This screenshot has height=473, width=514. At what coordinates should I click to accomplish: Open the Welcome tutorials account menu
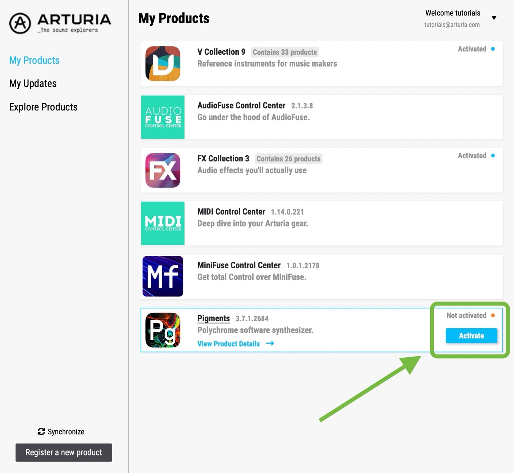(452, 13)
